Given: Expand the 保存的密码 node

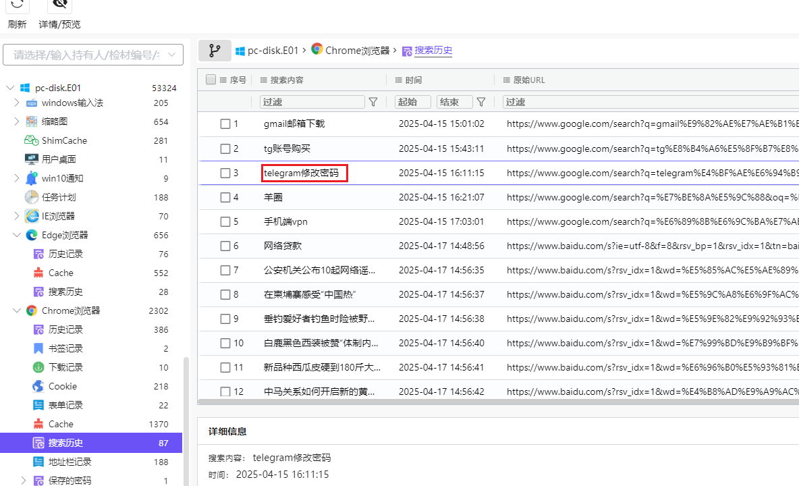Looking at the screenshot, I should coord(23,480).
